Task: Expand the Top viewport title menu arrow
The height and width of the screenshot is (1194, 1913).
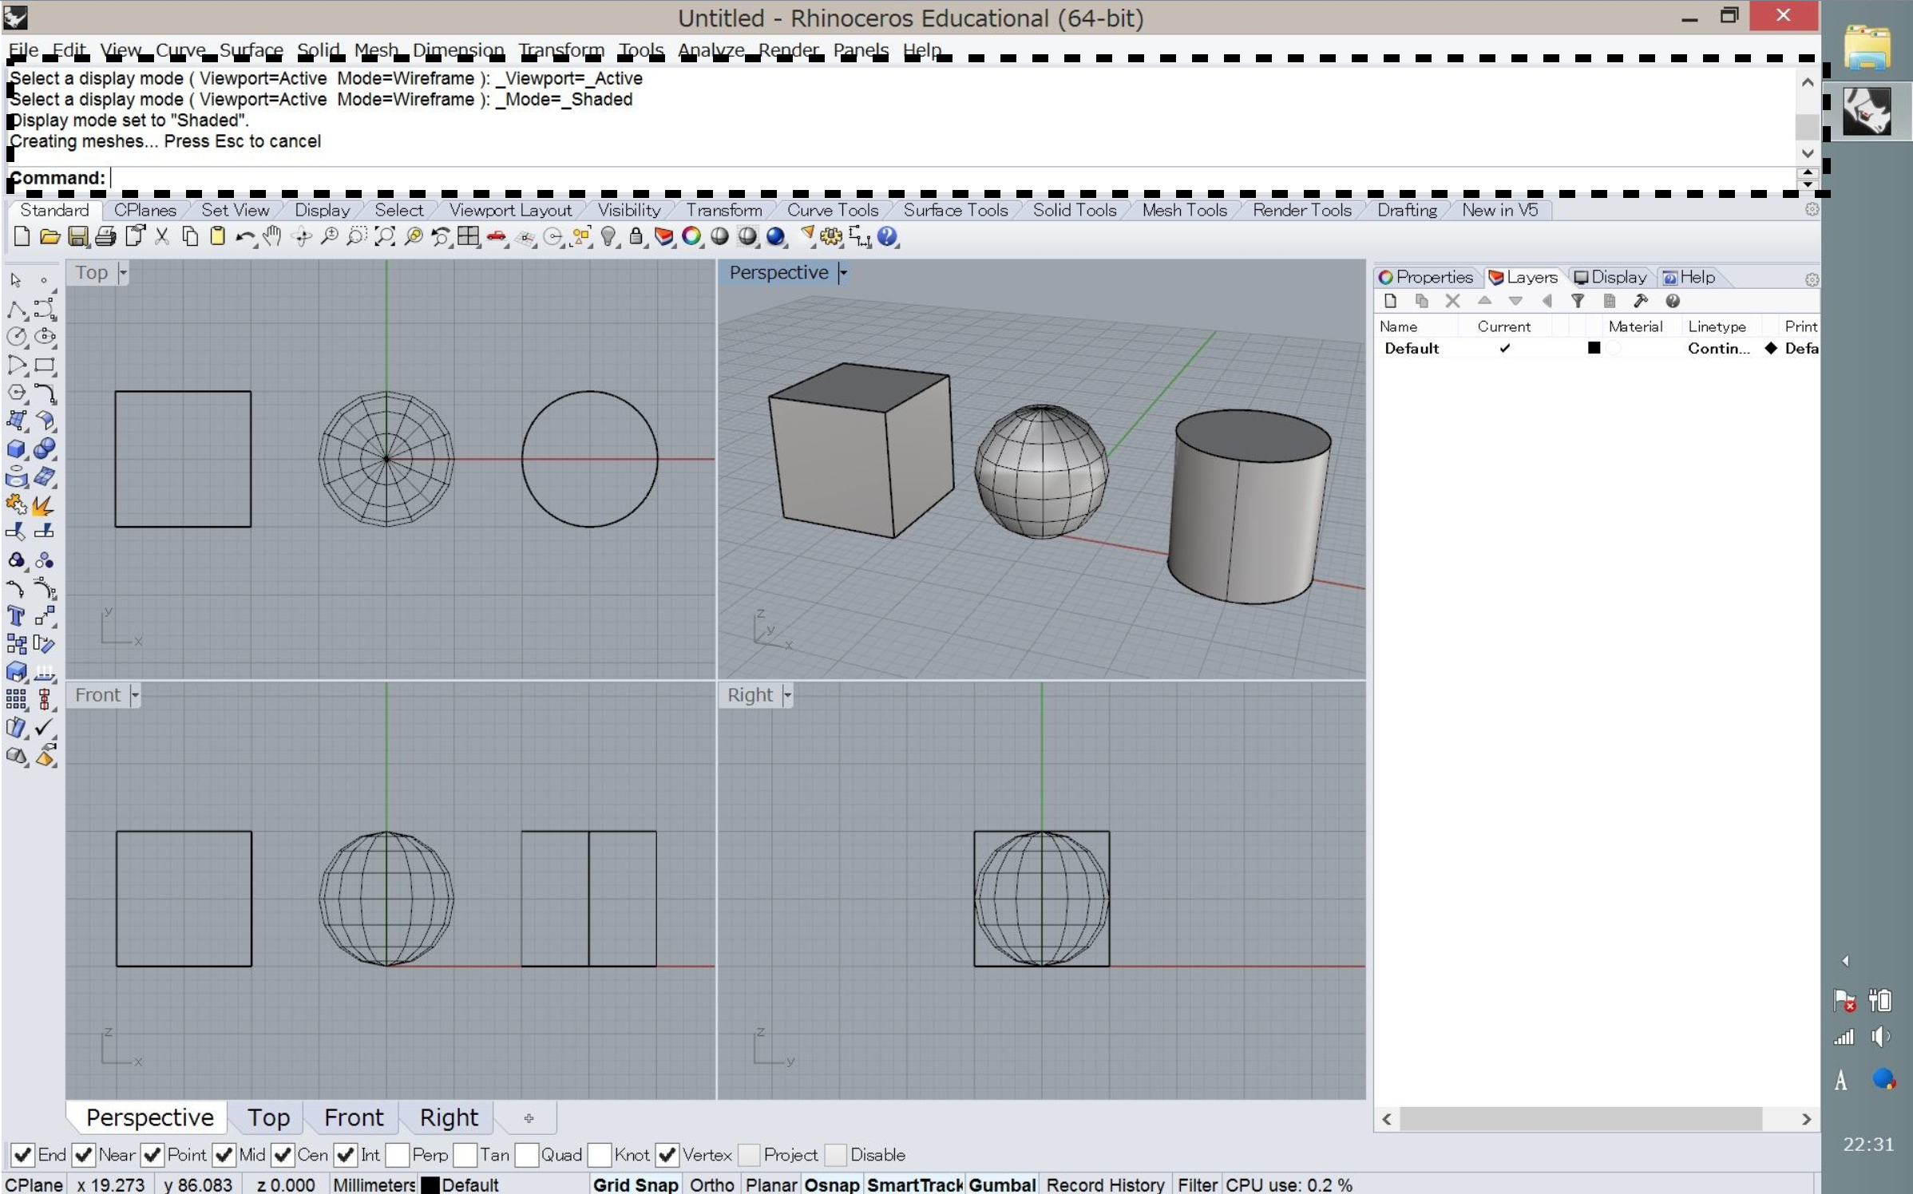Action: [123, 273]
